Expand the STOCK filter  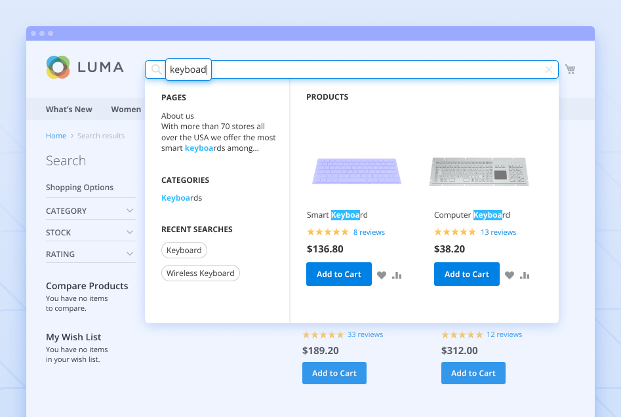click(90, 231)
